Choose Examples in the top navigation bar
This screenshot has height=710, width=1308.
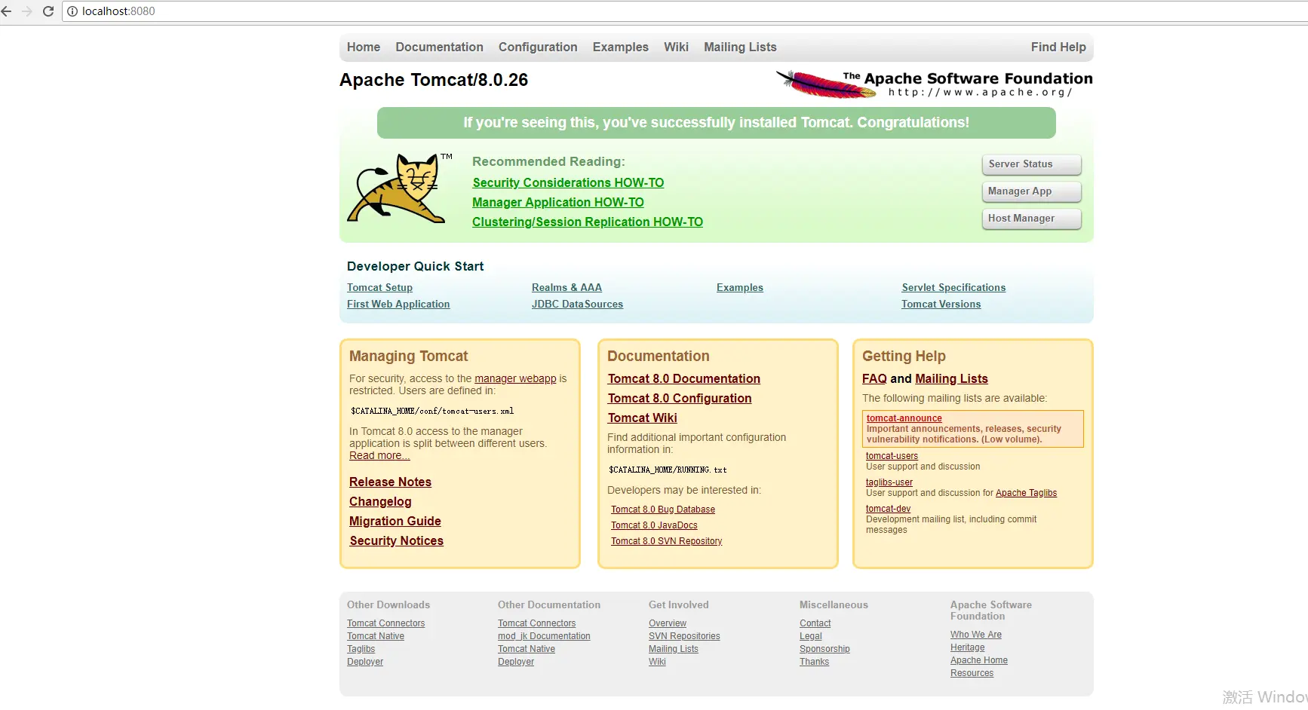coord(621,47)
